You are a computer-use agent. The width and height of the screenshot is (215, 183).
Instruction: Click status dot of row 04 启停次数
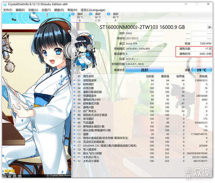(75, 88)
